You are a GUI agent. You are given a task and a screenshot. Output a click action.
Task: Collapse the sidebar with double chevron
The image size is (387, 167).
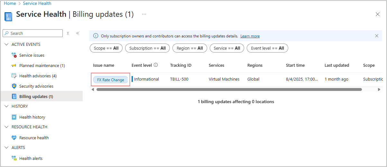coord(78,33)
